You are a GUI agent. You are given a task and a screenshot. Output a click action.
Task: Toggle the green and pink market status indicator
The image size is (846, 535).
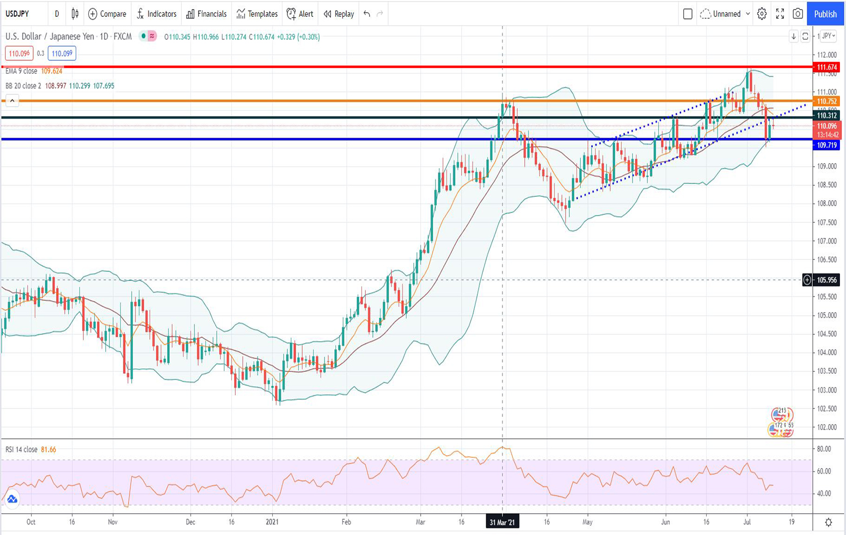tap(148, 36)
